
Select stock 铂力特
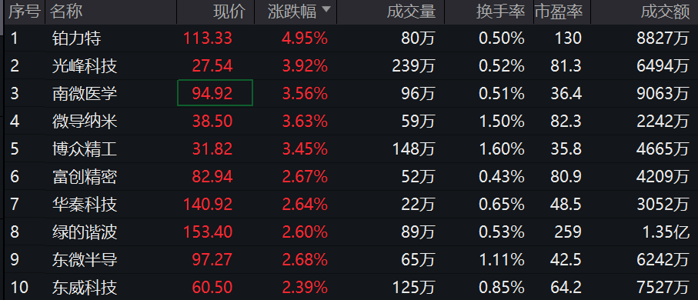pos(76,38)
